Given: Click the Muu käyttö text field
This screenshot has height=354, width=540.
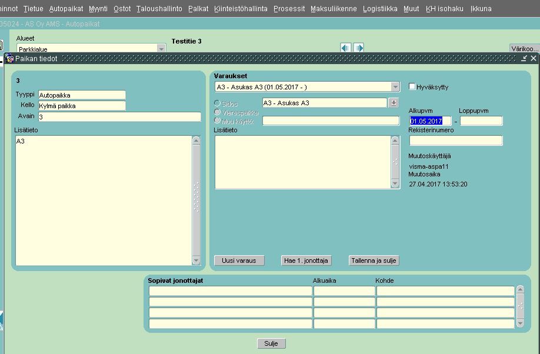Looking at the screenshot, I should pos(331,121).
